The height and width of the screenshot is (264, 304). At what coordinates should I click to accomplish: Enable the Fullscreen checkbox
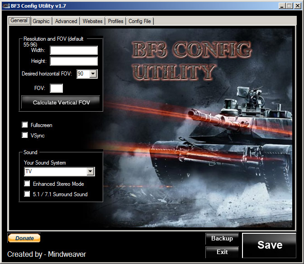24,125
